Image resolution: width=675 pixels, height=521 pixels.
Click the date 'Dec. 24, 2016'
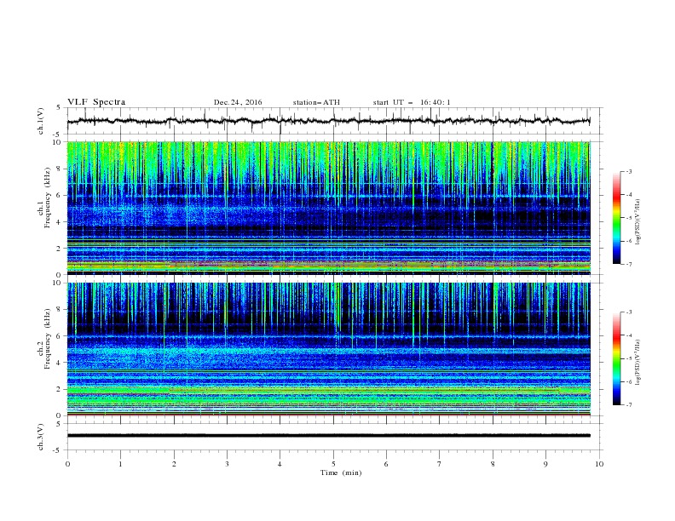click(x=238, y=102)
